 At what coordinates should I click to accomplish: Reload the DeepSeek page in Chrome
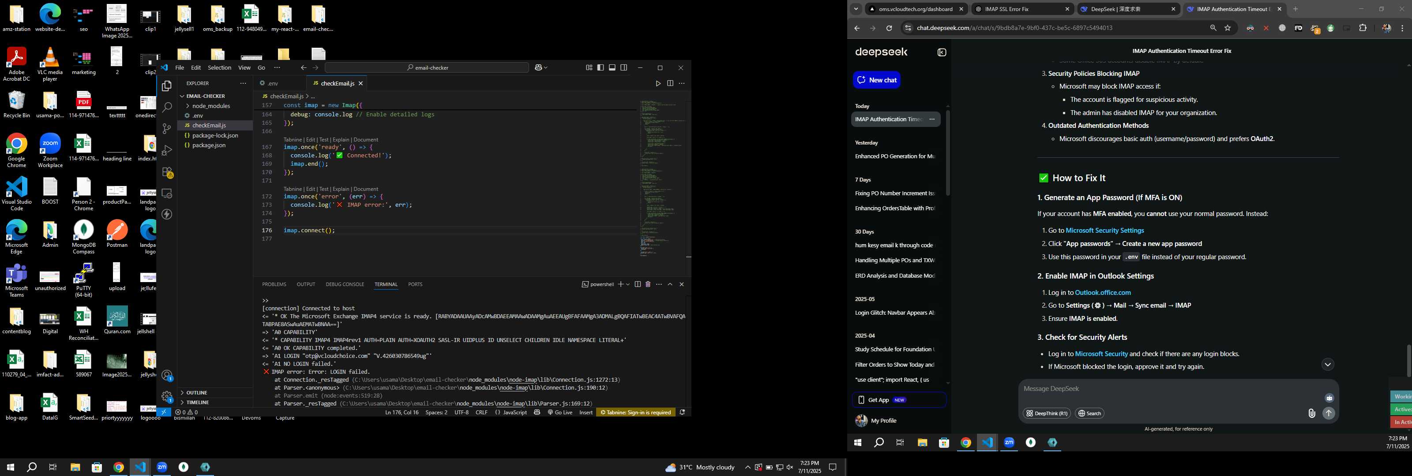[x=889, y=28]
